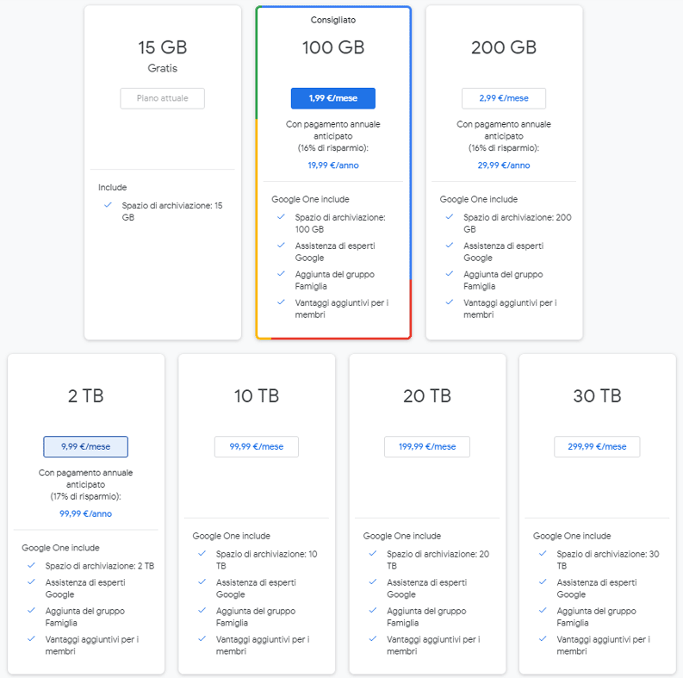This screenshot has height=678, width=683.
Task: Click 'Spazio di archiviazione: 30 TB' text
Action: point(608,560)
